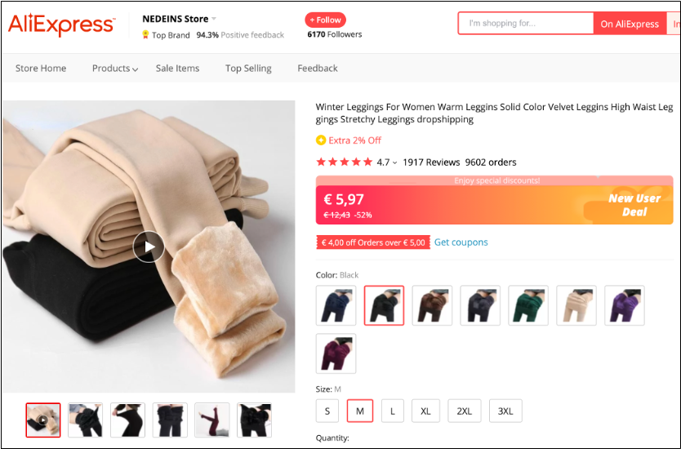Go to the Top Selling tab
Image resolution: width=681 pixels, height=449 pixels.
[248, 69]
